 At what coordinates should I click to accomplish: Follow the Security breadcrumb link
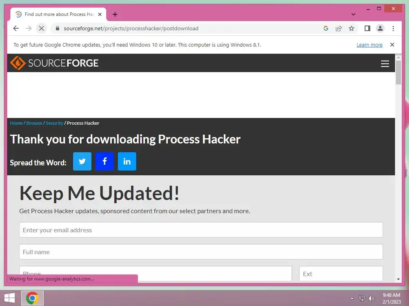coord(54,123)
